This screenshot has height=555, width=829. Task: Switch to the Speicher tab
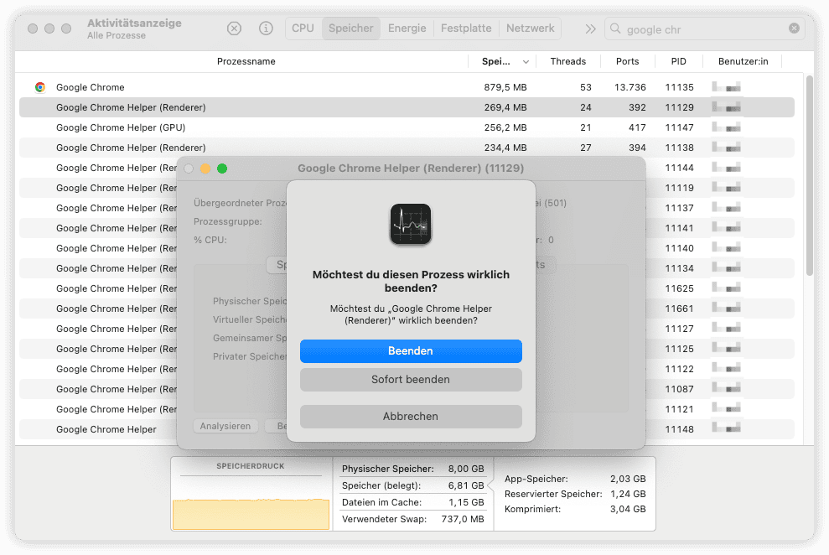(351, 29)
